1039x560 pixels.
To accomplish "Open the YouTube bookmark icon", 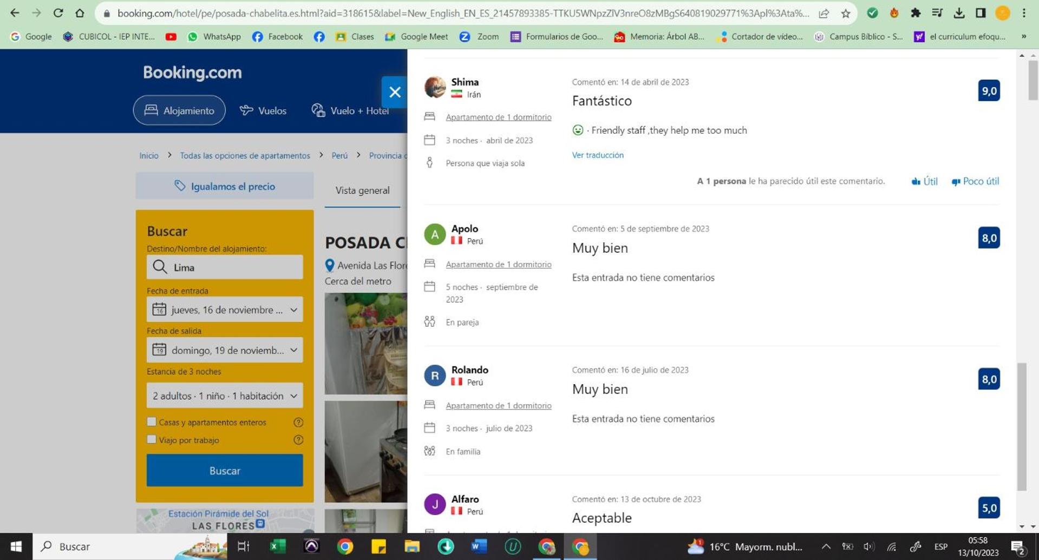I will tap(171, 36).
